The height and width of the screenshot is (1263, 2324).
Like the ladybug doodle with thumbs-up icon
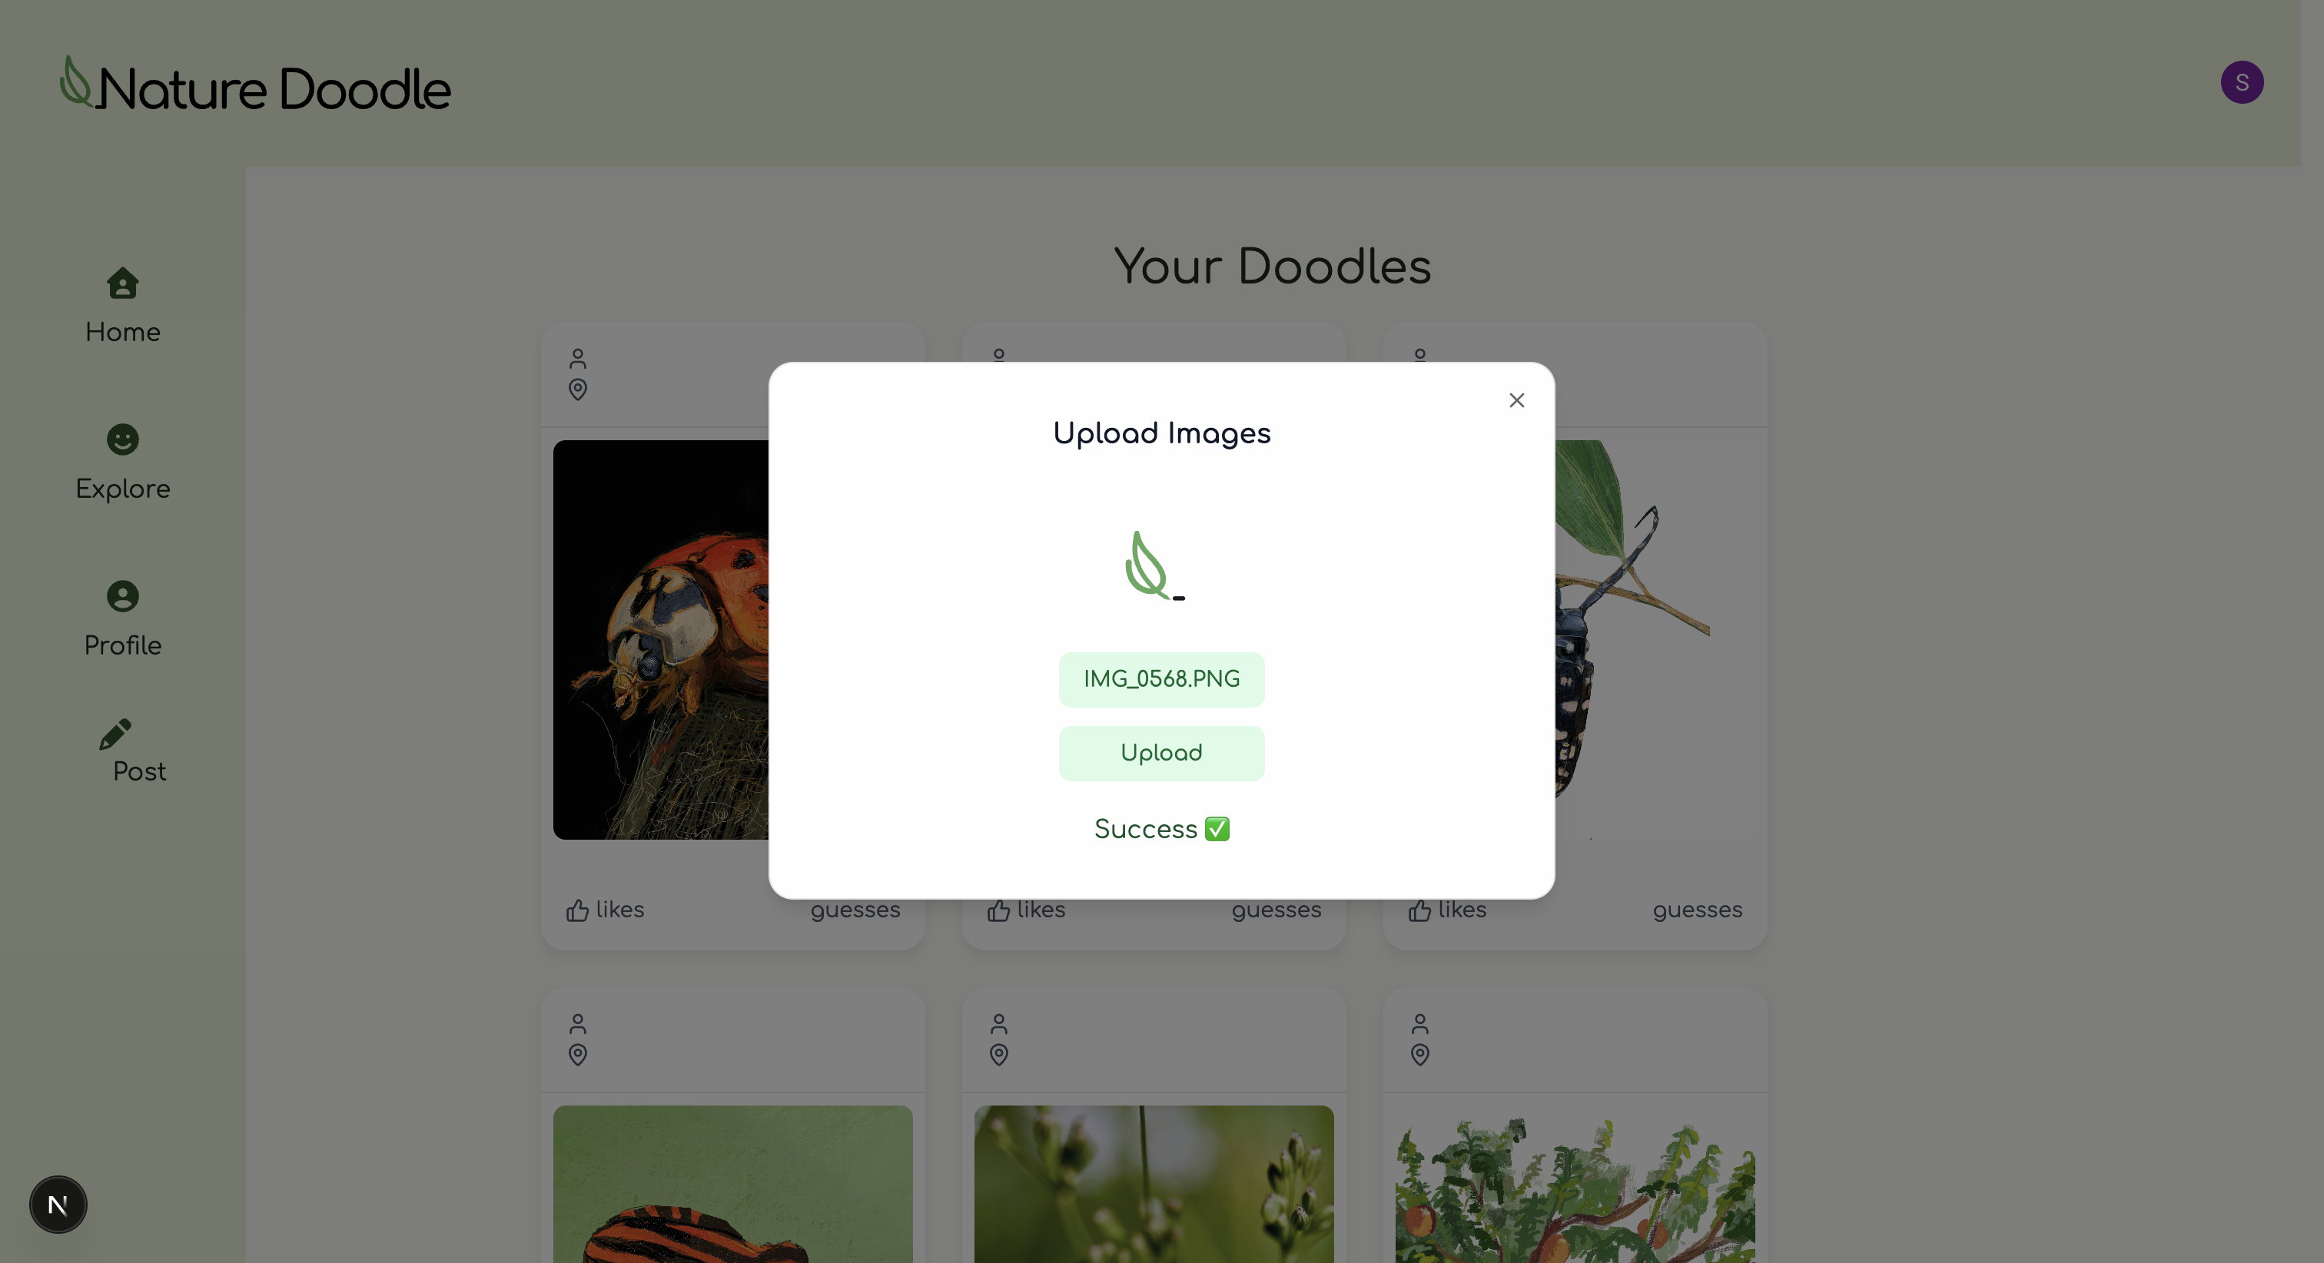577,910
